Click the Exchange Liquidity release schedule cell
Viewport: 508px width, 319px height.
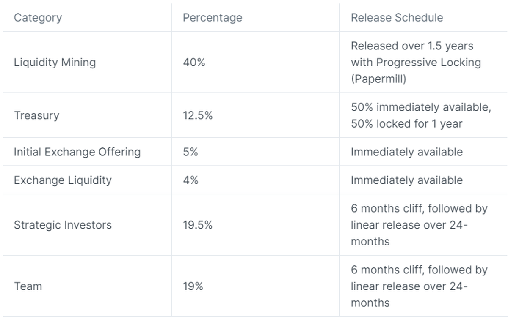[x=406, y=180]
